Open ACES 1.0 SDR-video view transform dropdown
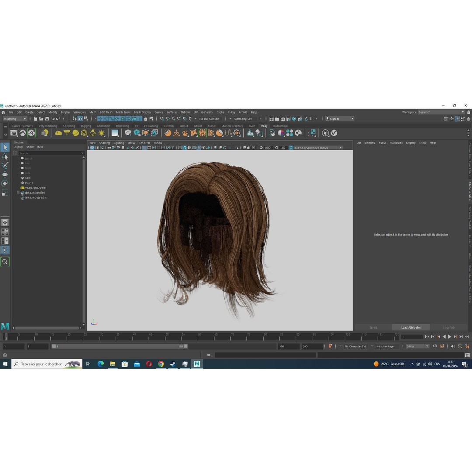The height and width of the screenshot is (472, 472). 318,148
